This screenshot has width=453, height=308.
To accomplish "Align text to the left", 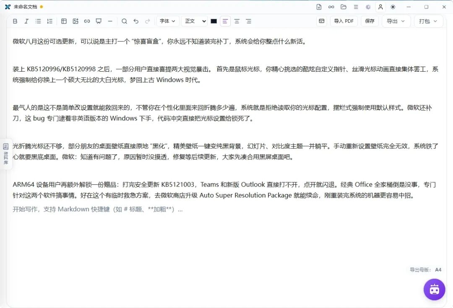I will pos(225,21).
